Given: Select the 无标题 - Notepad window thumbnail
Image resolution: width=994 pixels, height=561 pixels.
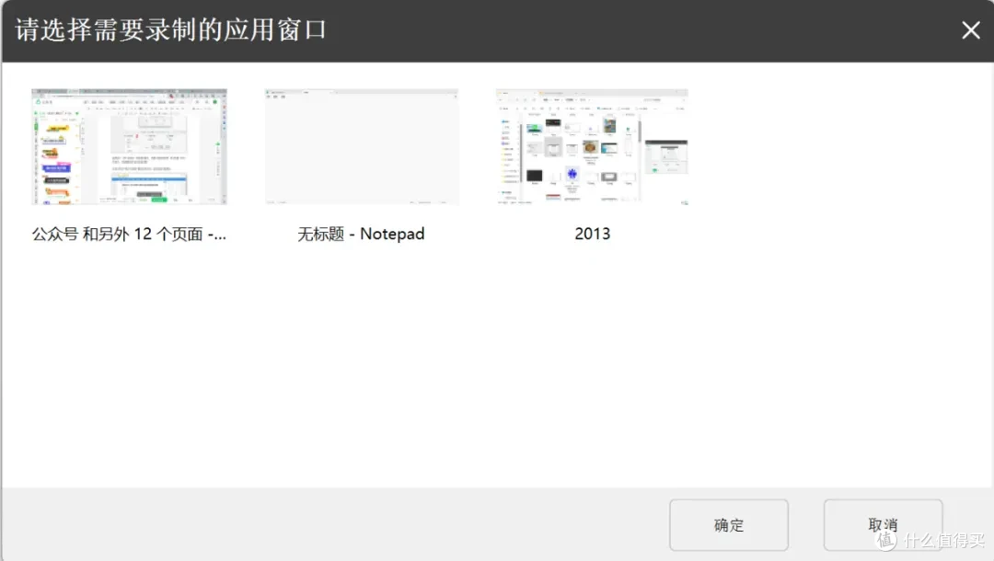Looking at the screenshot, I should tap(362, 146).
